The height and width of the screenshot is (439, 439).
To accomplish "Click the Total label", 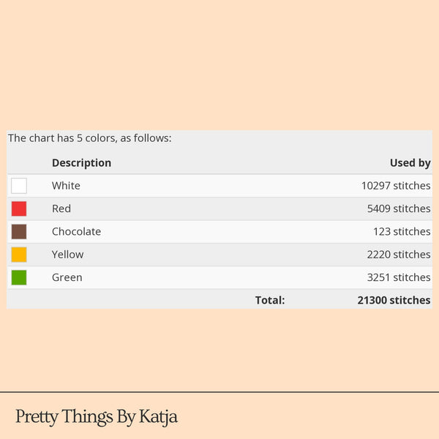I will (x=269, y=300).
